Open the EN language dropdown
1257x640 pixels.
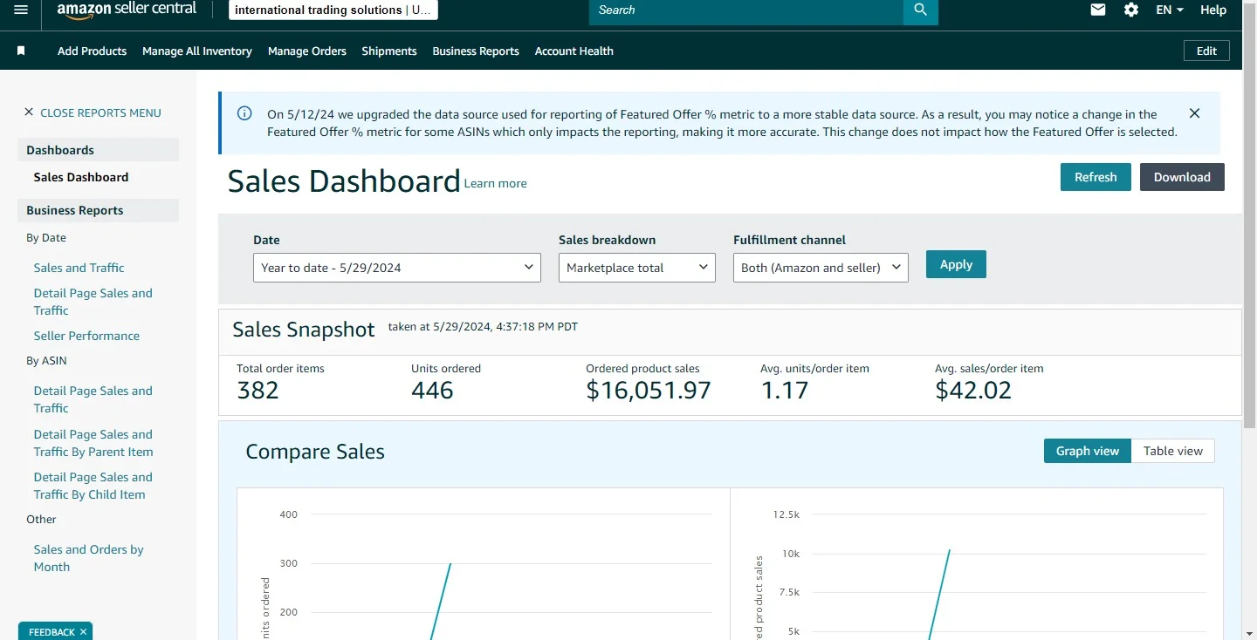tap(1170, 10)
